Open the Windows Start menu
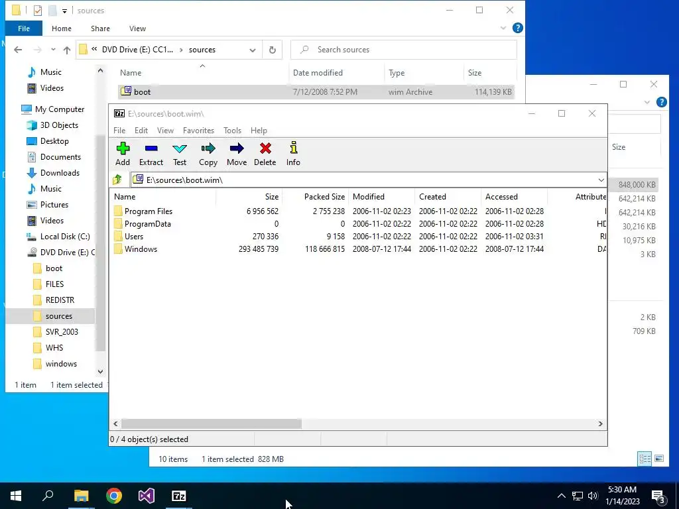This screenshot has width=679, height=509. 16,496
